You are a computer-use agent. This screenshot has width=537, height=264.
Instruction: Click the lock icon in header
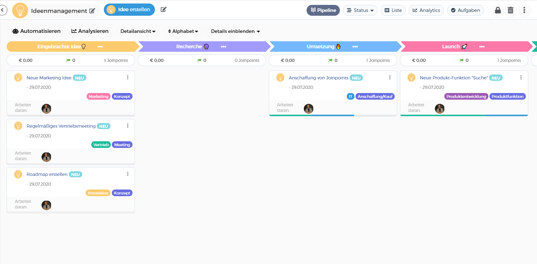click(498, 10)
